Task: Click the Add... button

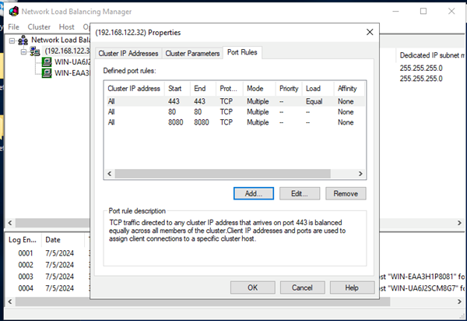Action: (x=254, y=193)
